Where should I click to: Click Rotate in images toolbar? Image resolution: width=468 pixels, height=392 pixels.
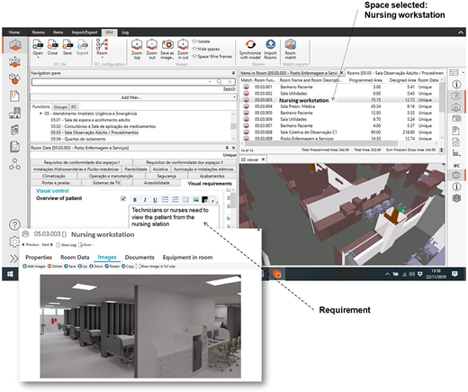(112, 267)
